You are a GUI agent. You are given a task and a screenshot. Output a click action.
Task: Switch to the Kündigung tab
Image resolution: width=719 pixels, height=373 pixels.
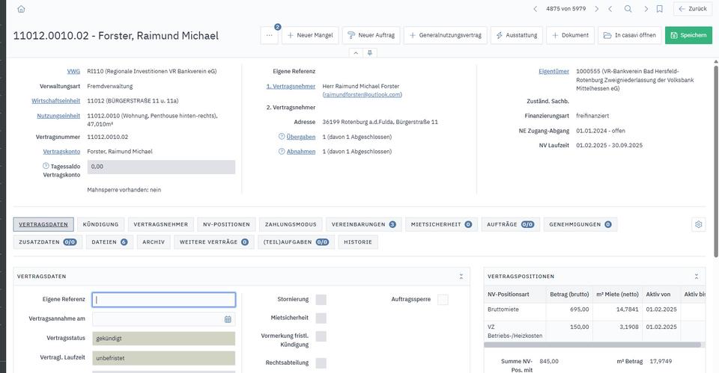coord(100,224)
